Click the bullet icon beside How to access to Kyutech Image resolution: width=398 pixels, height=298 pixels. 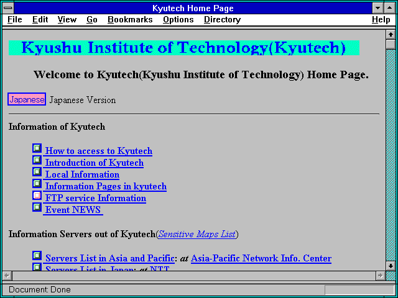coord(37,148)
